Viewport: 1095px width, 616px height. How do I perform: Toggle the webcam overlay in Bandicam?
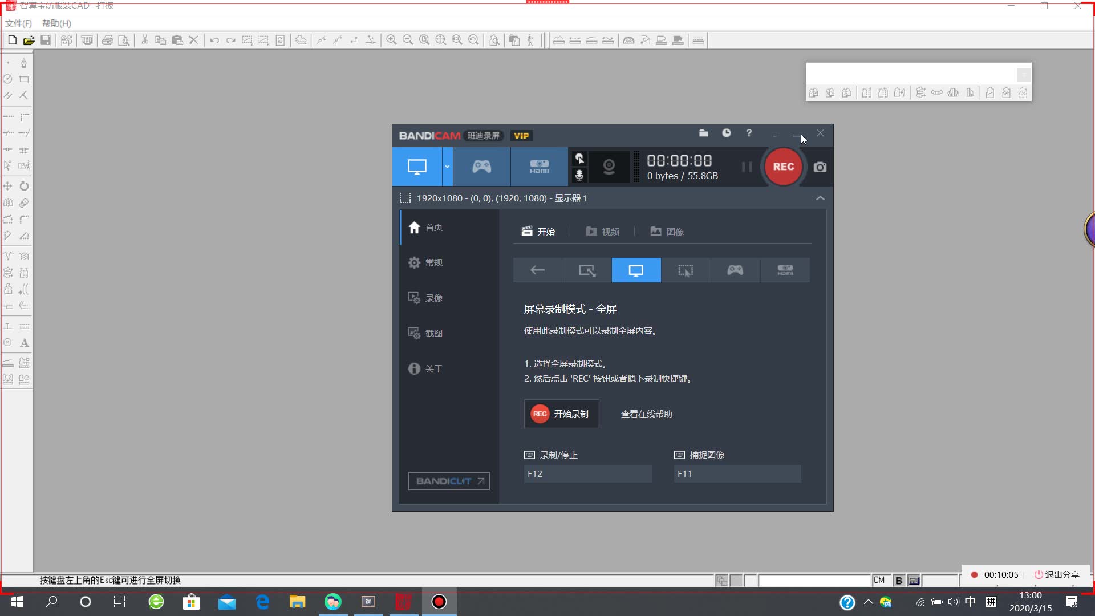(x=609, y=167)
